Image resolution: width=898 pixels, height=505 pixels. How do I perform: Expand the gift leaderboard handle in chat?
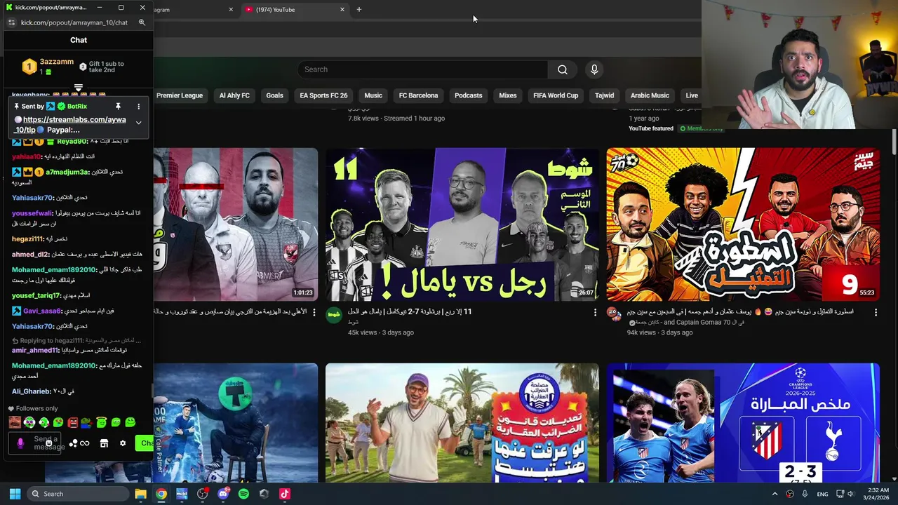[79, 88]
